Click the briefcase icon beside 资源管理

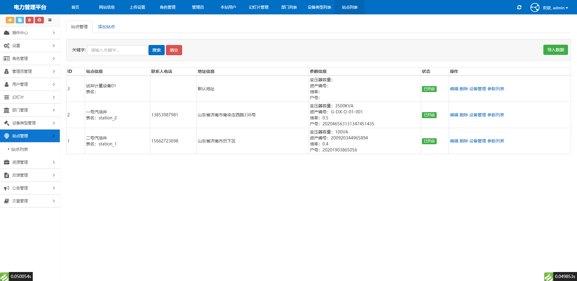pyautogui.click(x=7, y=162)
